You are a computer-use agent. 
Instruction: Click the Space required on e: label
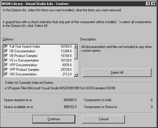18,100
